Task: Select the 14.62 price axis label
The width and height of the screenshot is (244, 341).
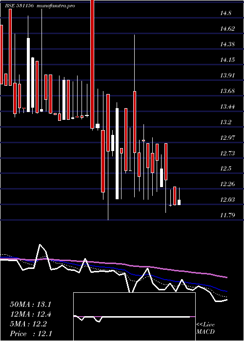Action: (227, 29)
